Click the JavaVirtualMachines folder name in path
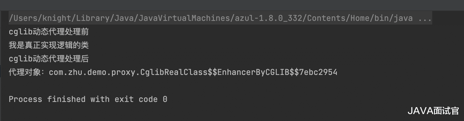The width and height of the screenshot is (464, 121). [184, 18]
